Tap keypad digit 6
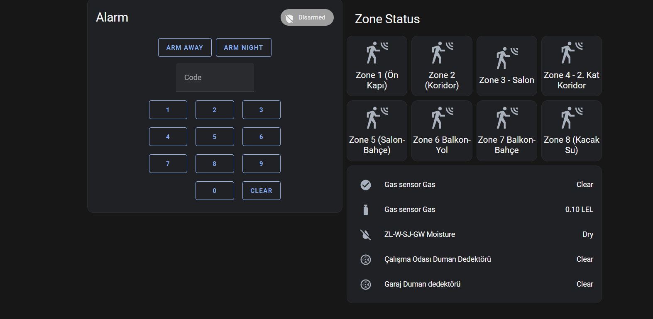 pyautogui.click(x=262, y=136)
